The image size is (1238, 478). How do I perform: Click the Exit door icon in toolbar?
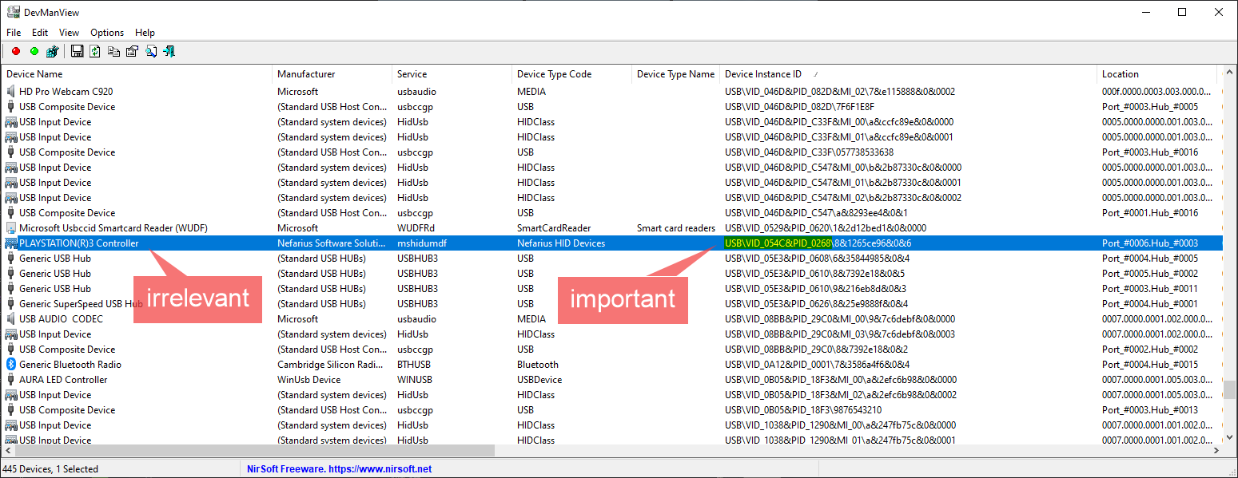pos(169,52)
